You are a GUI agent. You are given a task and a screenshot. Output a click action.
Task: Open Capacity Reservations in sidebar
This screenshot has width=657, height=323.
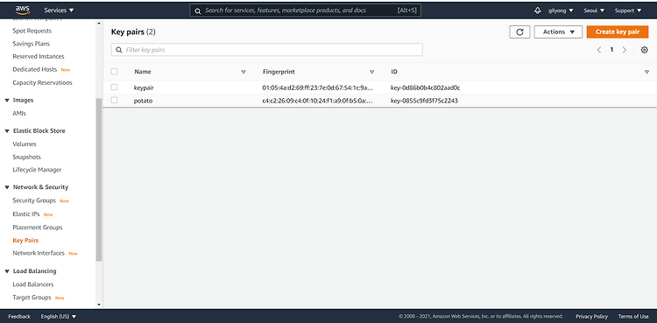(42, 82)
